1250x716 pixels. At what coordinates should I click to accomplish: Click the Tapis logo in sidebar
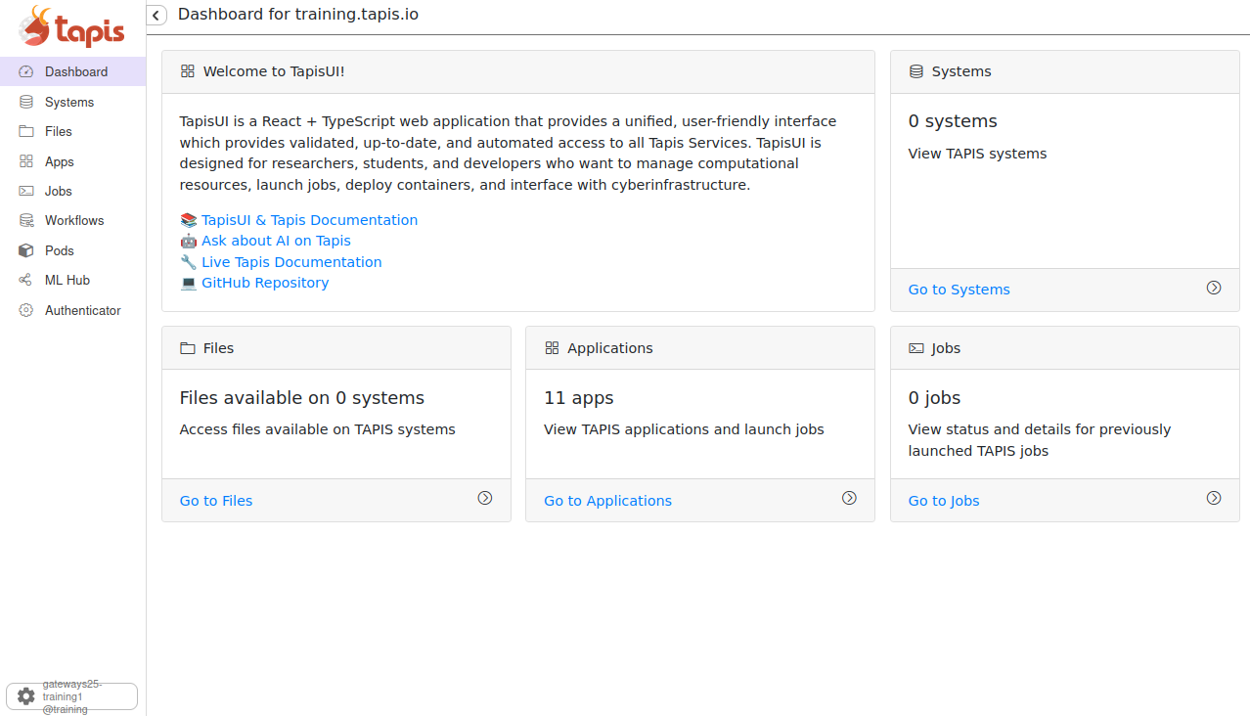click(72, 27)
